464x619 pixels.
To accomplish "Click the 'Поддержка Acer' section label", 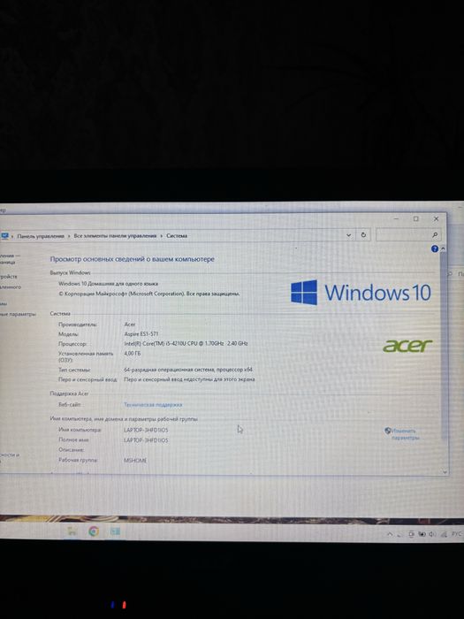I will tap(69, 394).
